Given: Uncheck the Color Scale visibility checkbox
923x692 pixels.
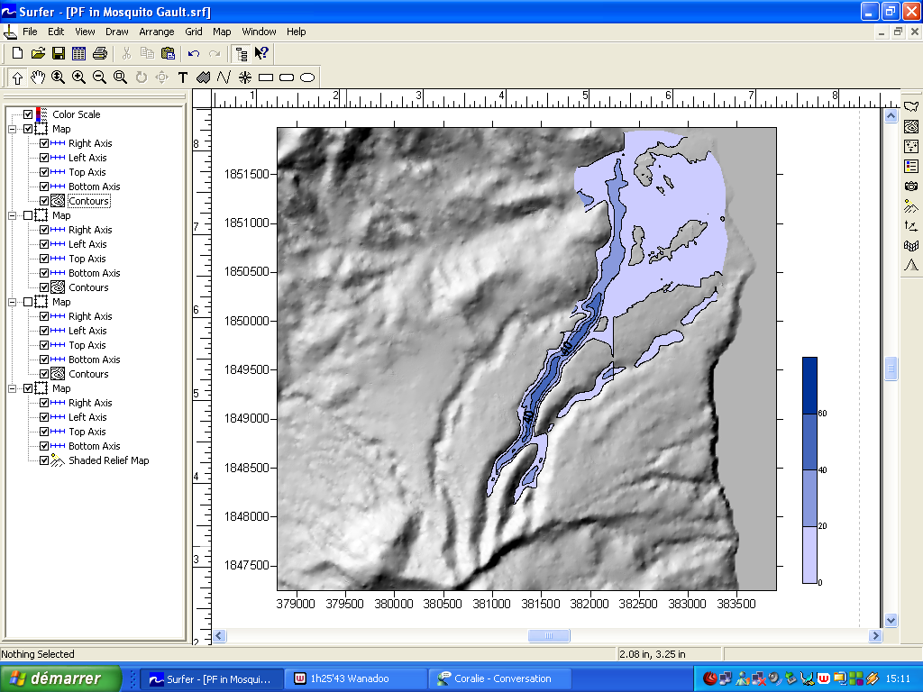Looking at the screenshot, I should [28, 114].
